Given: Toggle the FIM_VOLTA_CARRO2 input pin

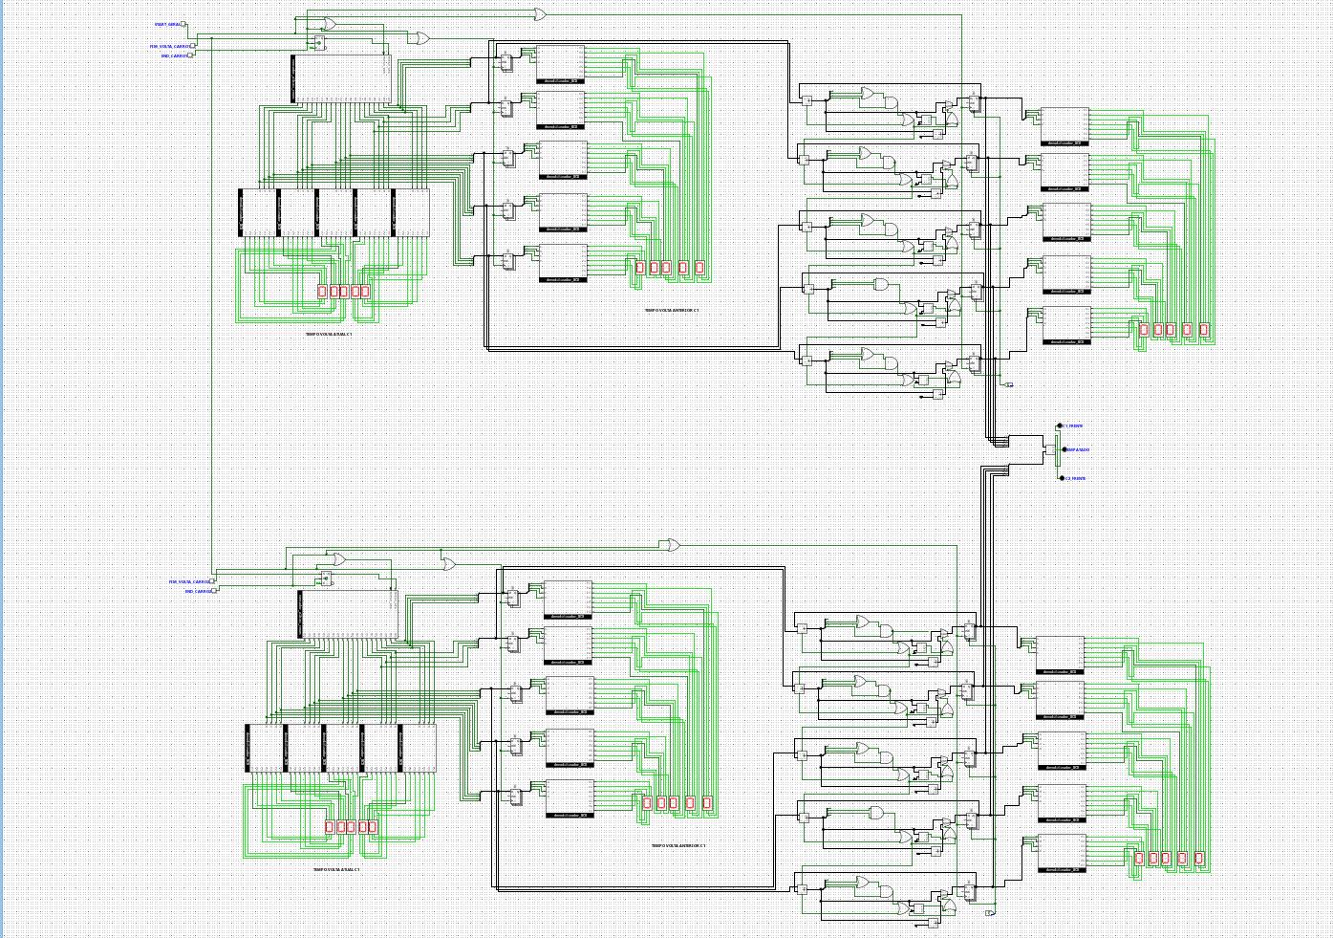Looking at the screenshot, I should (214, 581).
